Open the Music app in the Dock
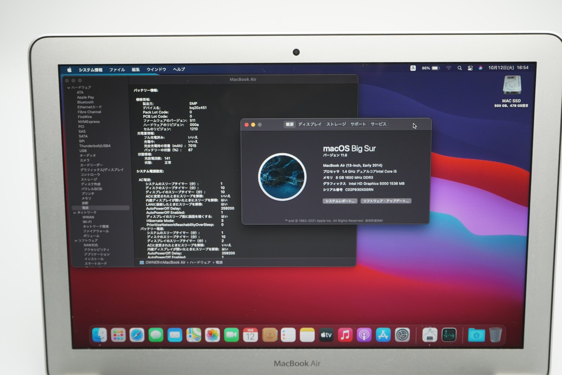This screenshot has width=562, height=375. pos(345,335)
